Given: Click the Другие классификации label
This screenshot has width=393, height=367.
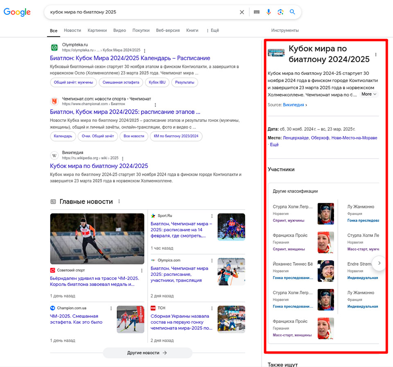Looking at the screenshot, I should 295,191.
